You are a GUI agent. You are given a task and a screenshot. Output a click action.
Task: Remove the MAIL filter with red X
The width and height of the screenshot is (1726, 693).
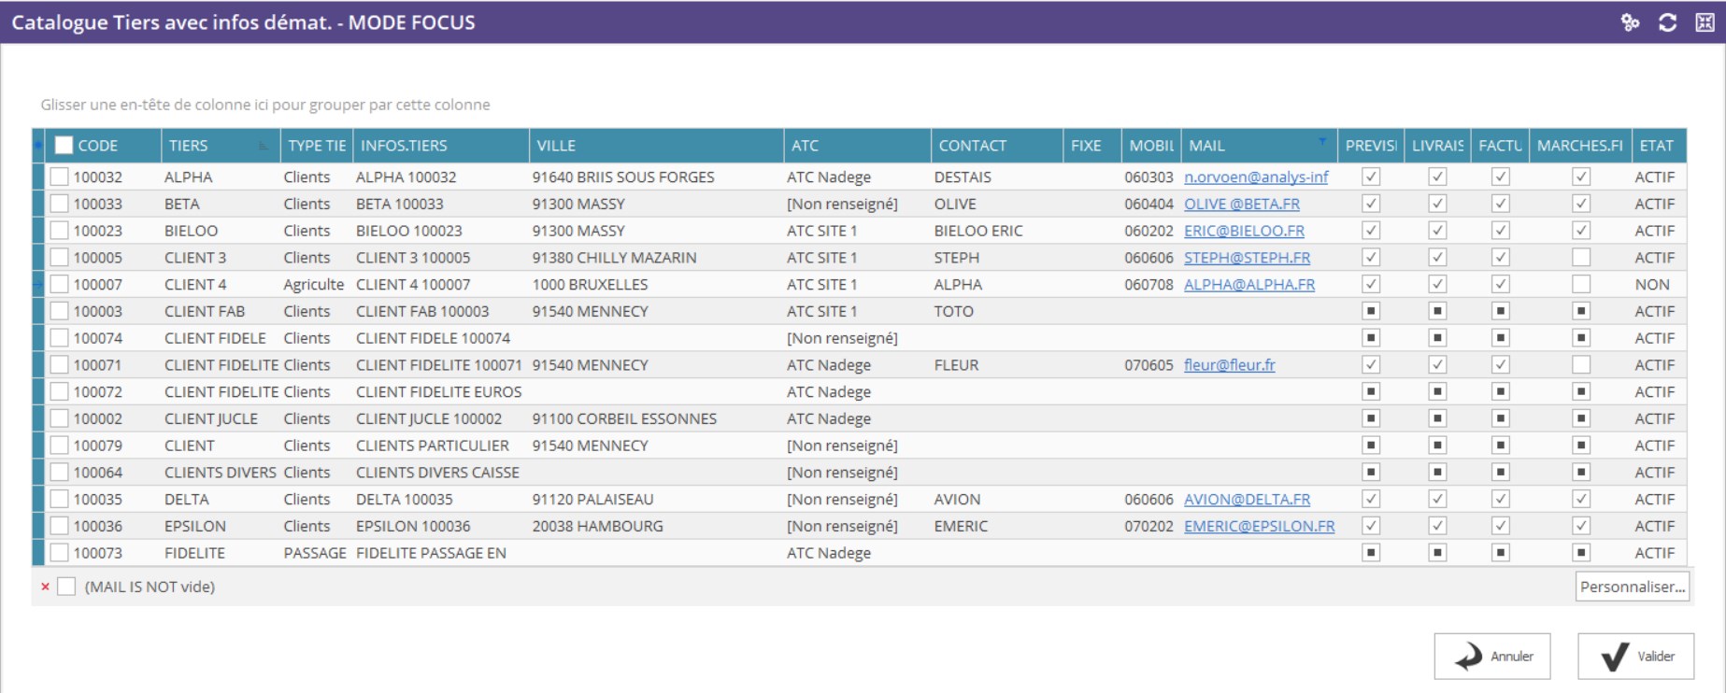[45, 587]
